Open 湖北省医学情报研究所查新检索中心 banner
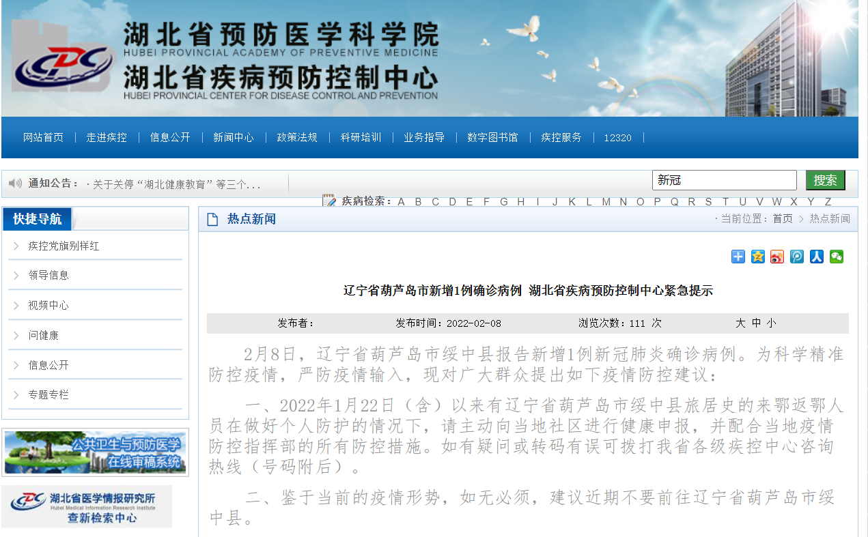The width and height of the screenshot is (868, 537). click(87, 507)
